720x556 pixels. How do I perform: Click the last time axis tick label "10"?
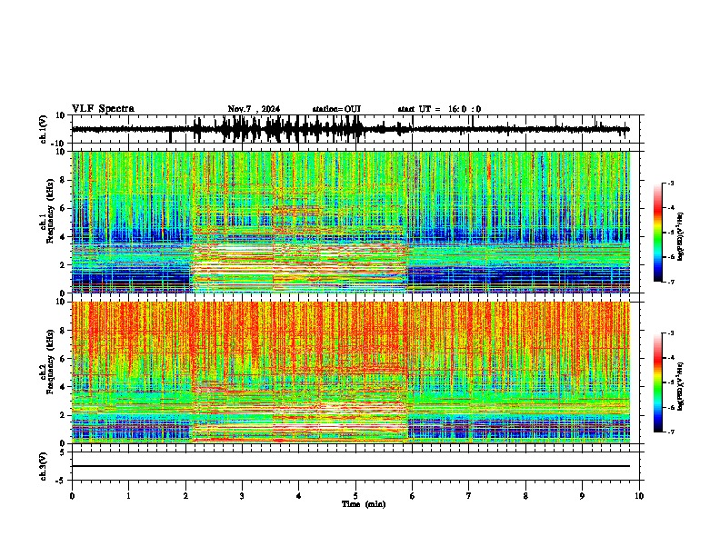tap(639, 496)
